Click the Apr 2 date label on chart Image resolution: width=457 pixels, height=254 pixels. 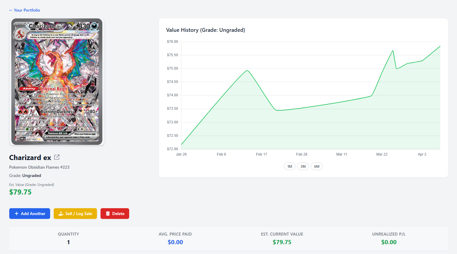422,154
